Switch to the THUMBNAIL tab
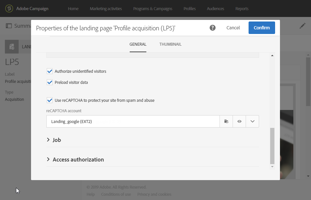 [171, 44]
